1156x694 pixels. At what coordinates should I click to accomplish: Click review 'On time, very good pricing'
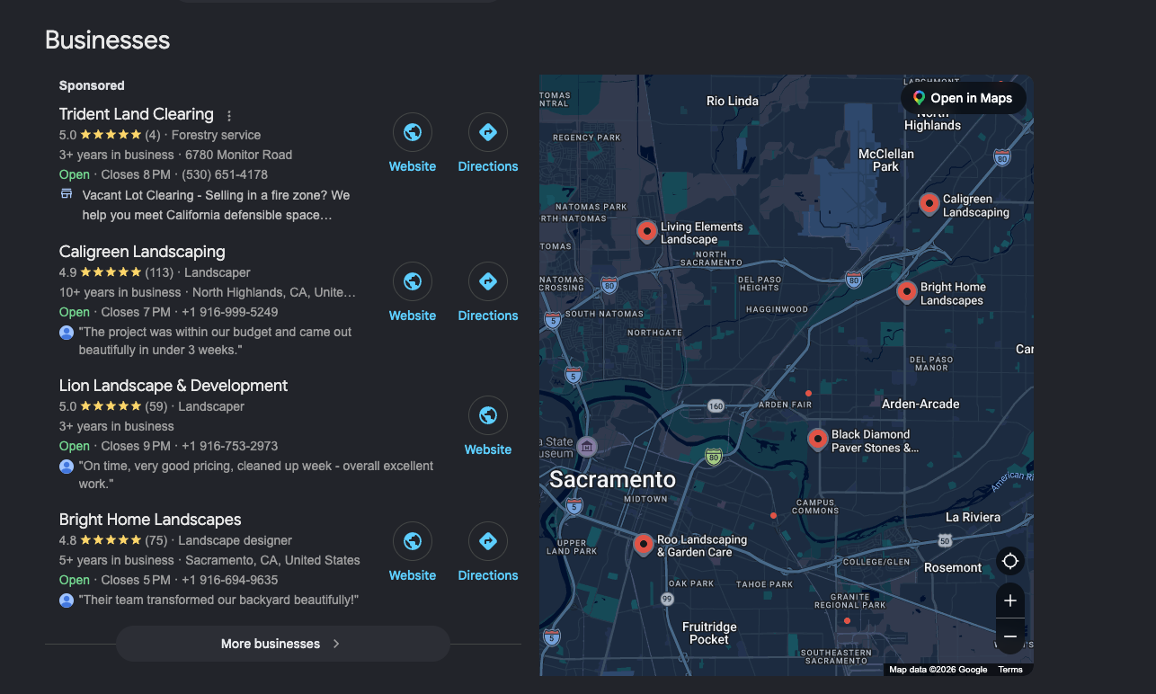tap(256, 475)
